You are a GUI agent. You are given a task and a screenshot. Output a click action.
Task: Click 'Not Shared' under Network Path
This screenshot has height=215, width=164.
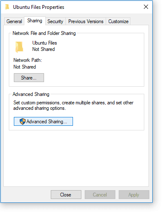tap(25, 67)
